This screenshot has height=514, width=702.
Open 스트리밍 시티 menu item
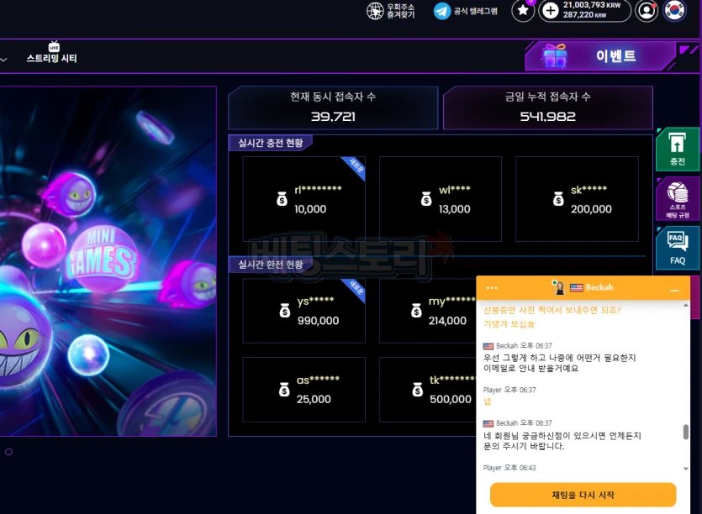tap(51, 53)
